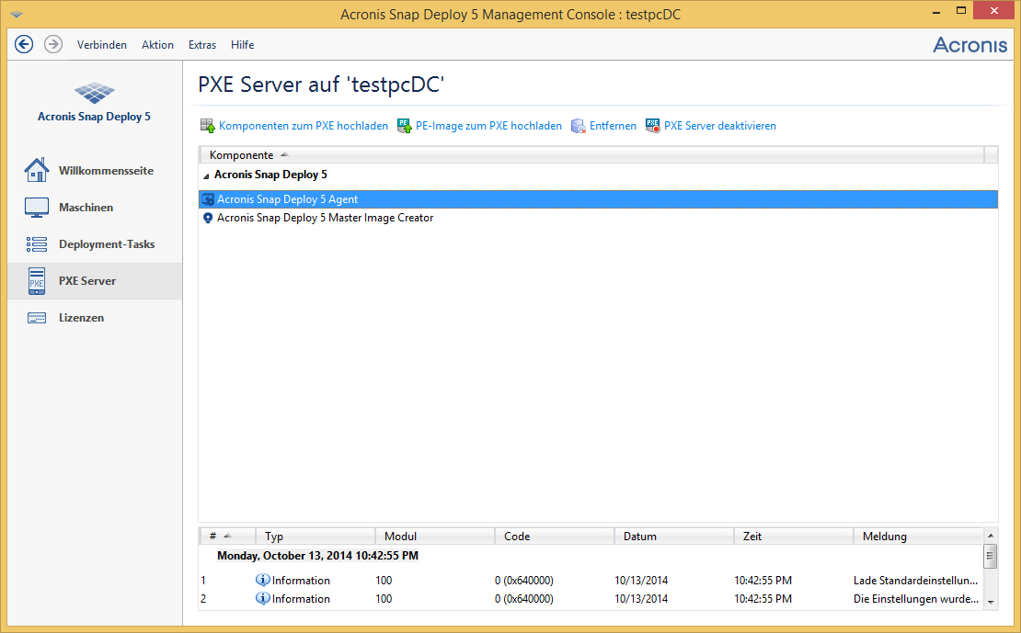This screenshot has height=633, width=1021.
Task: Sort log by the Meldung column
Action: click(918, 536)
